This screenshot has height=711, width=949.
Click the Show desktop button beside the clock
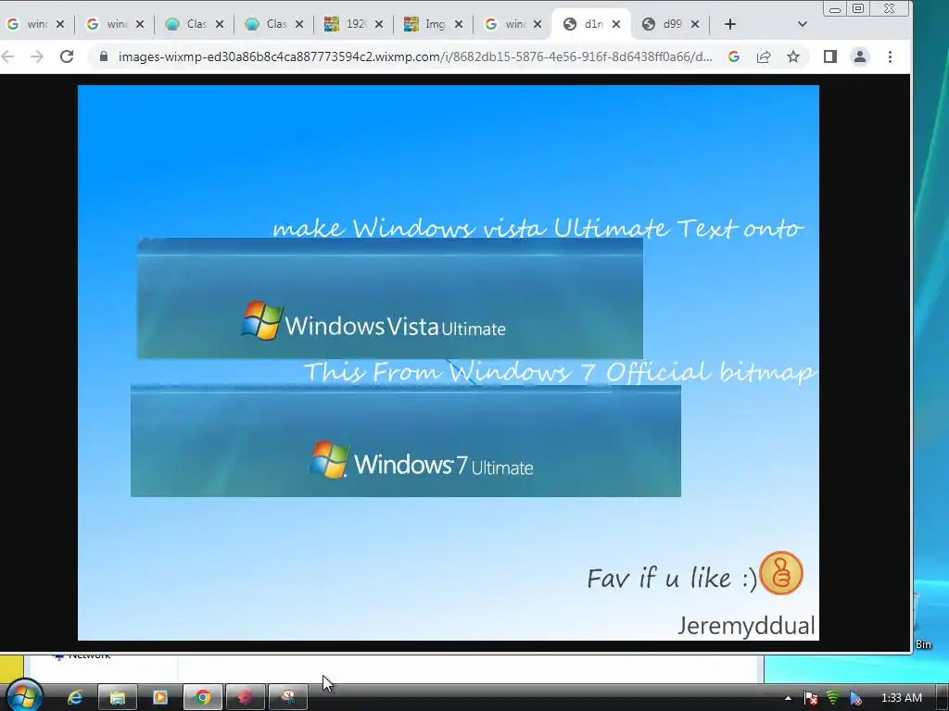[942, 698]
